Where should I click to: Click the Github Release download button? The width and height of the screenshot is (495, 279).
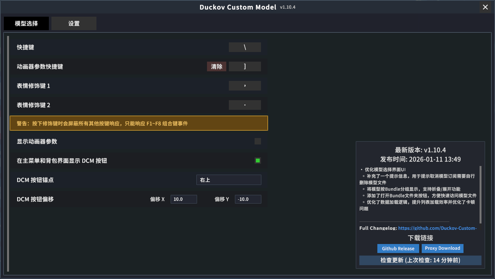398,248
